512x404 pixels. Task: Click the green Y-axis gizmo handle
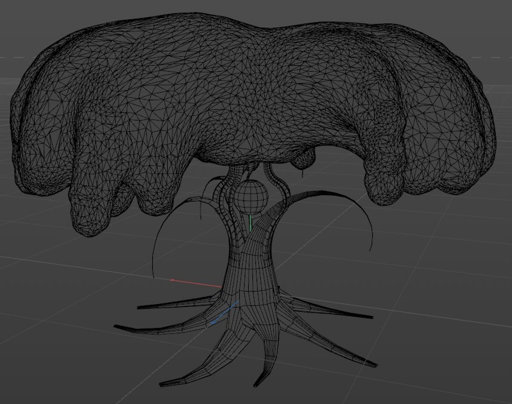[250, 223]
